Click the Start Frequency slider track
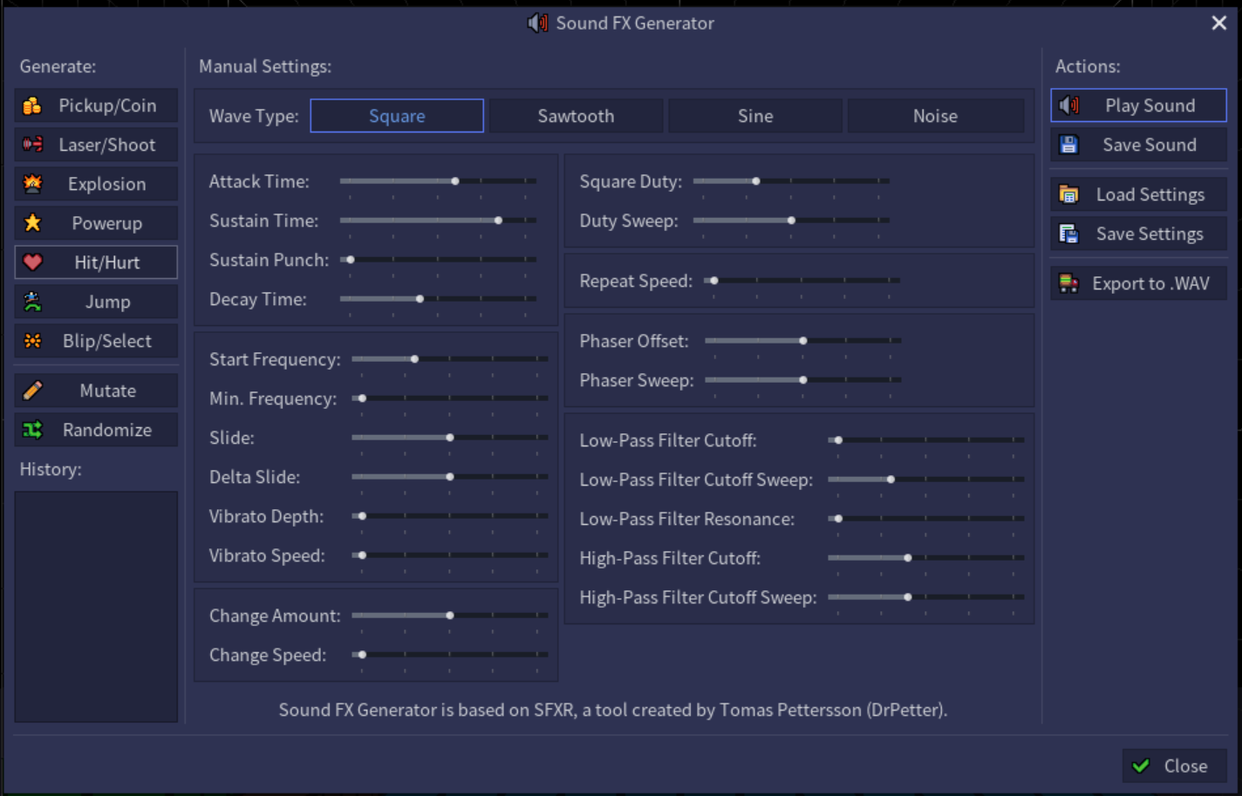The width and height of the screenshot is (1242, 796). 449,359
